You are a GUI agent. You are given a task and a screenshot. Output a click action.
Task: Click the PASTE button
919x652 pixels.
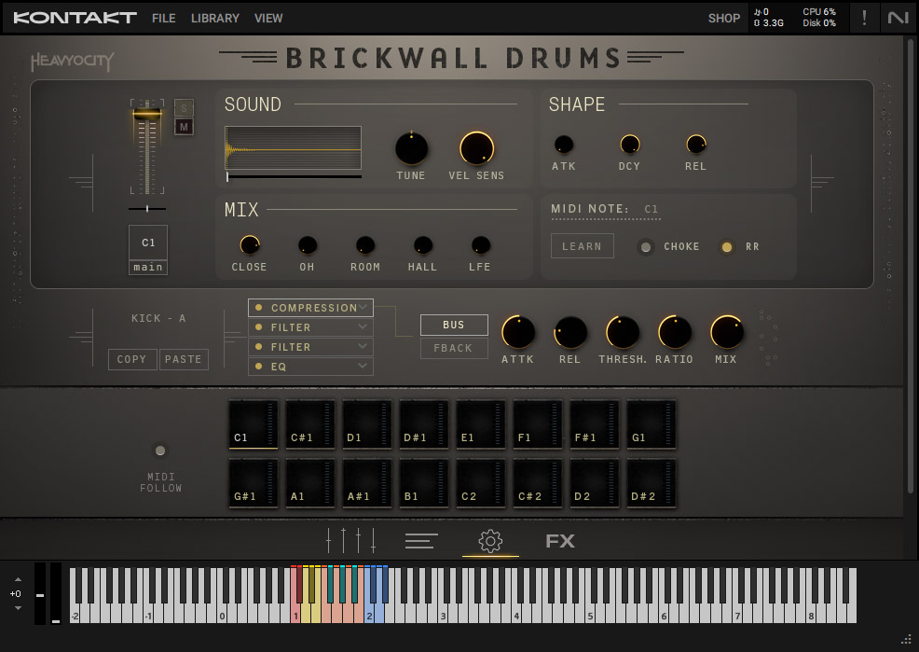184,359
